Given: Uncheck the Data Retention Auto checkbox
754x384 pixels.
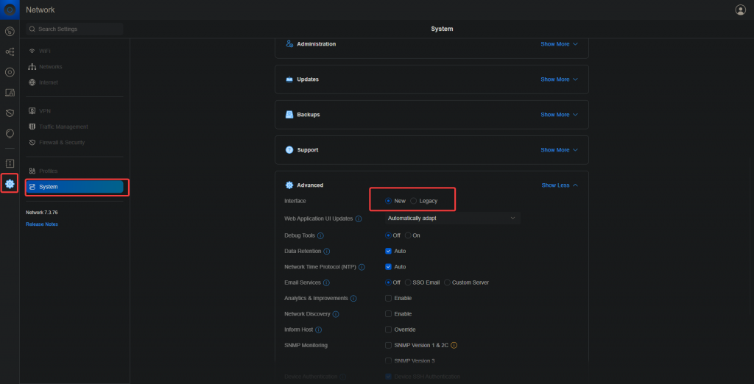Looking at the screenshot, I should (x=388, y=251).
